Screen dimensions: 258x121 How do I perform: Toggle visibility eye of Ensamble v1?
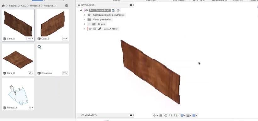coord(87,10)
